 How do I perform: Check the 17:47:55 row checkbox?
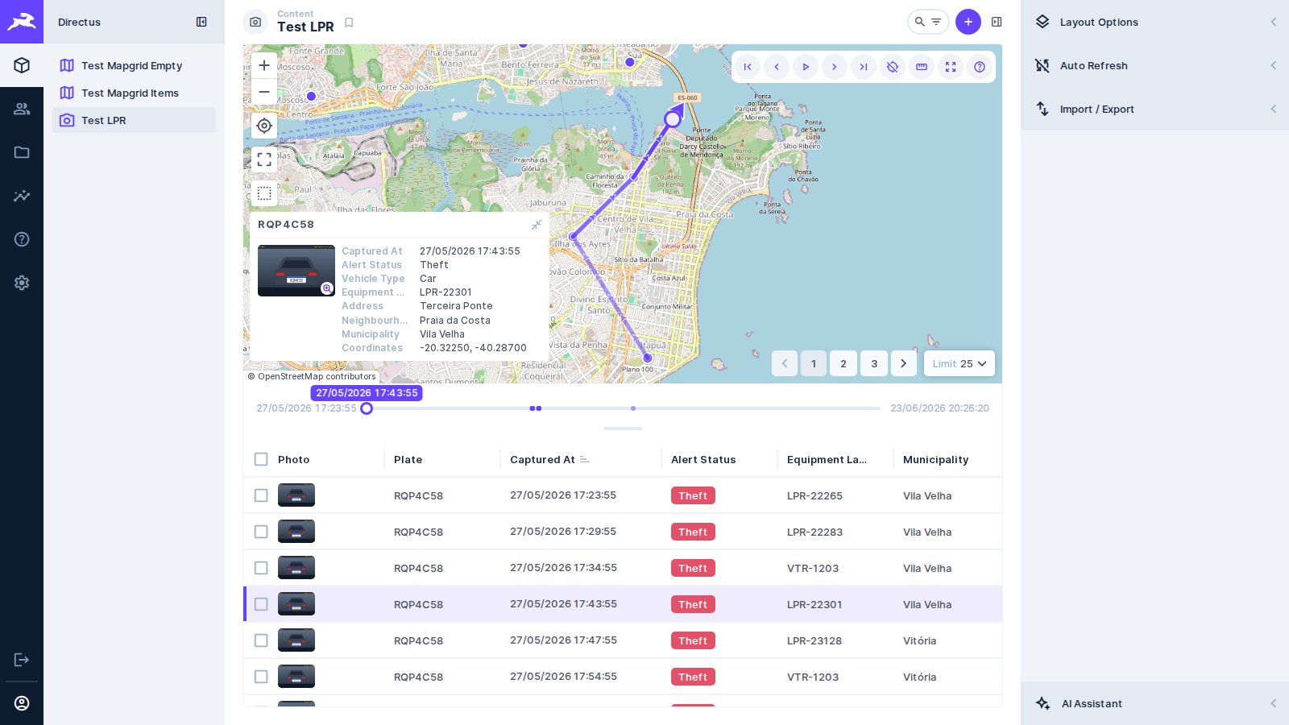click(x=261, y=640)
